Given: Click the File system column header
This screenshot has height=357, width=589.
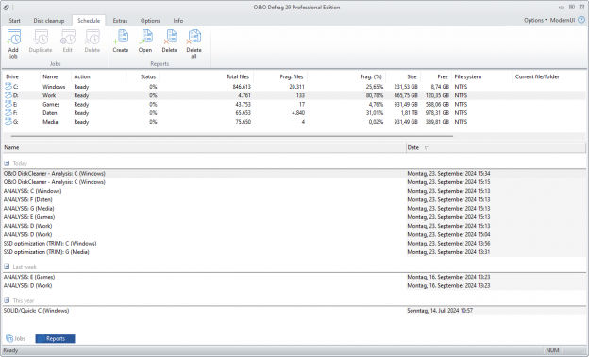Looking at the screenshot, I should 467,76.
